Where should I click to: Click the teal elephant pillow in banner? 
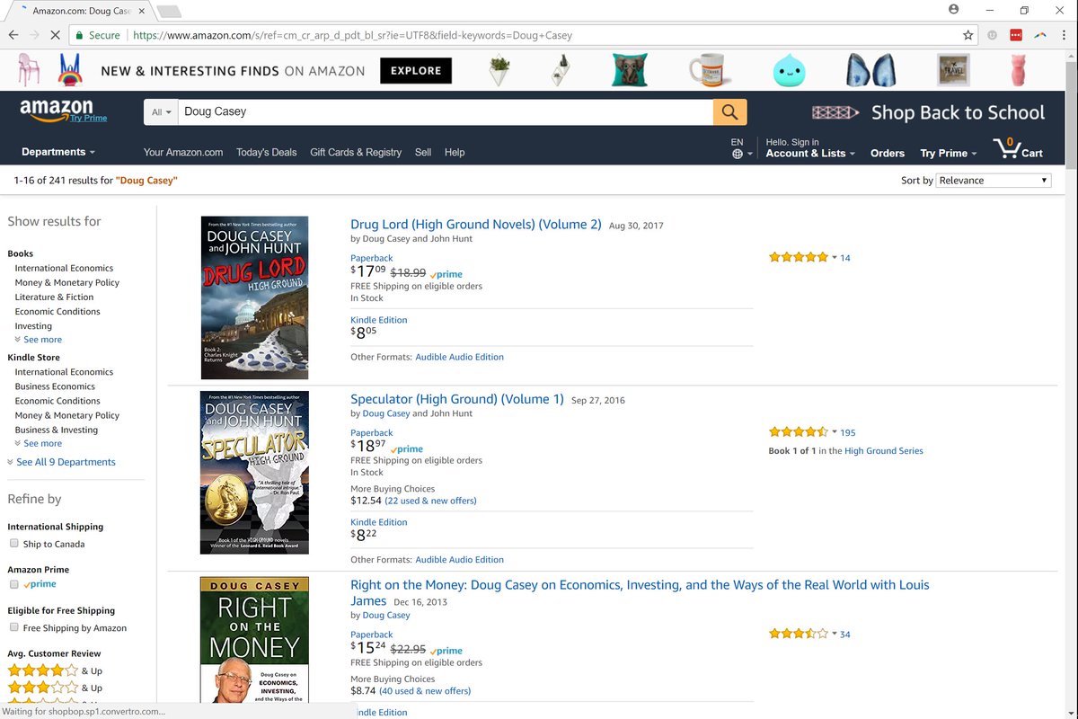click(x=630, y=70)
